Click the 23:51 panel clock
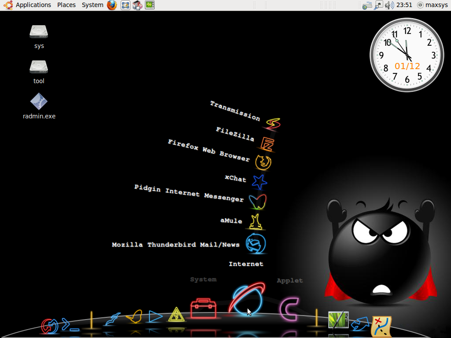 coord(404,5)
